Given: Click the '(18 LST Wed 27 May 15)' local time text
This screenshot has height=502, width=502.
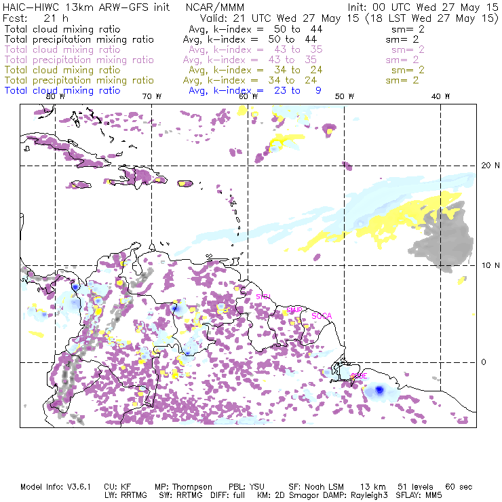Looking at the screenshot, I should tap(432, 18).
